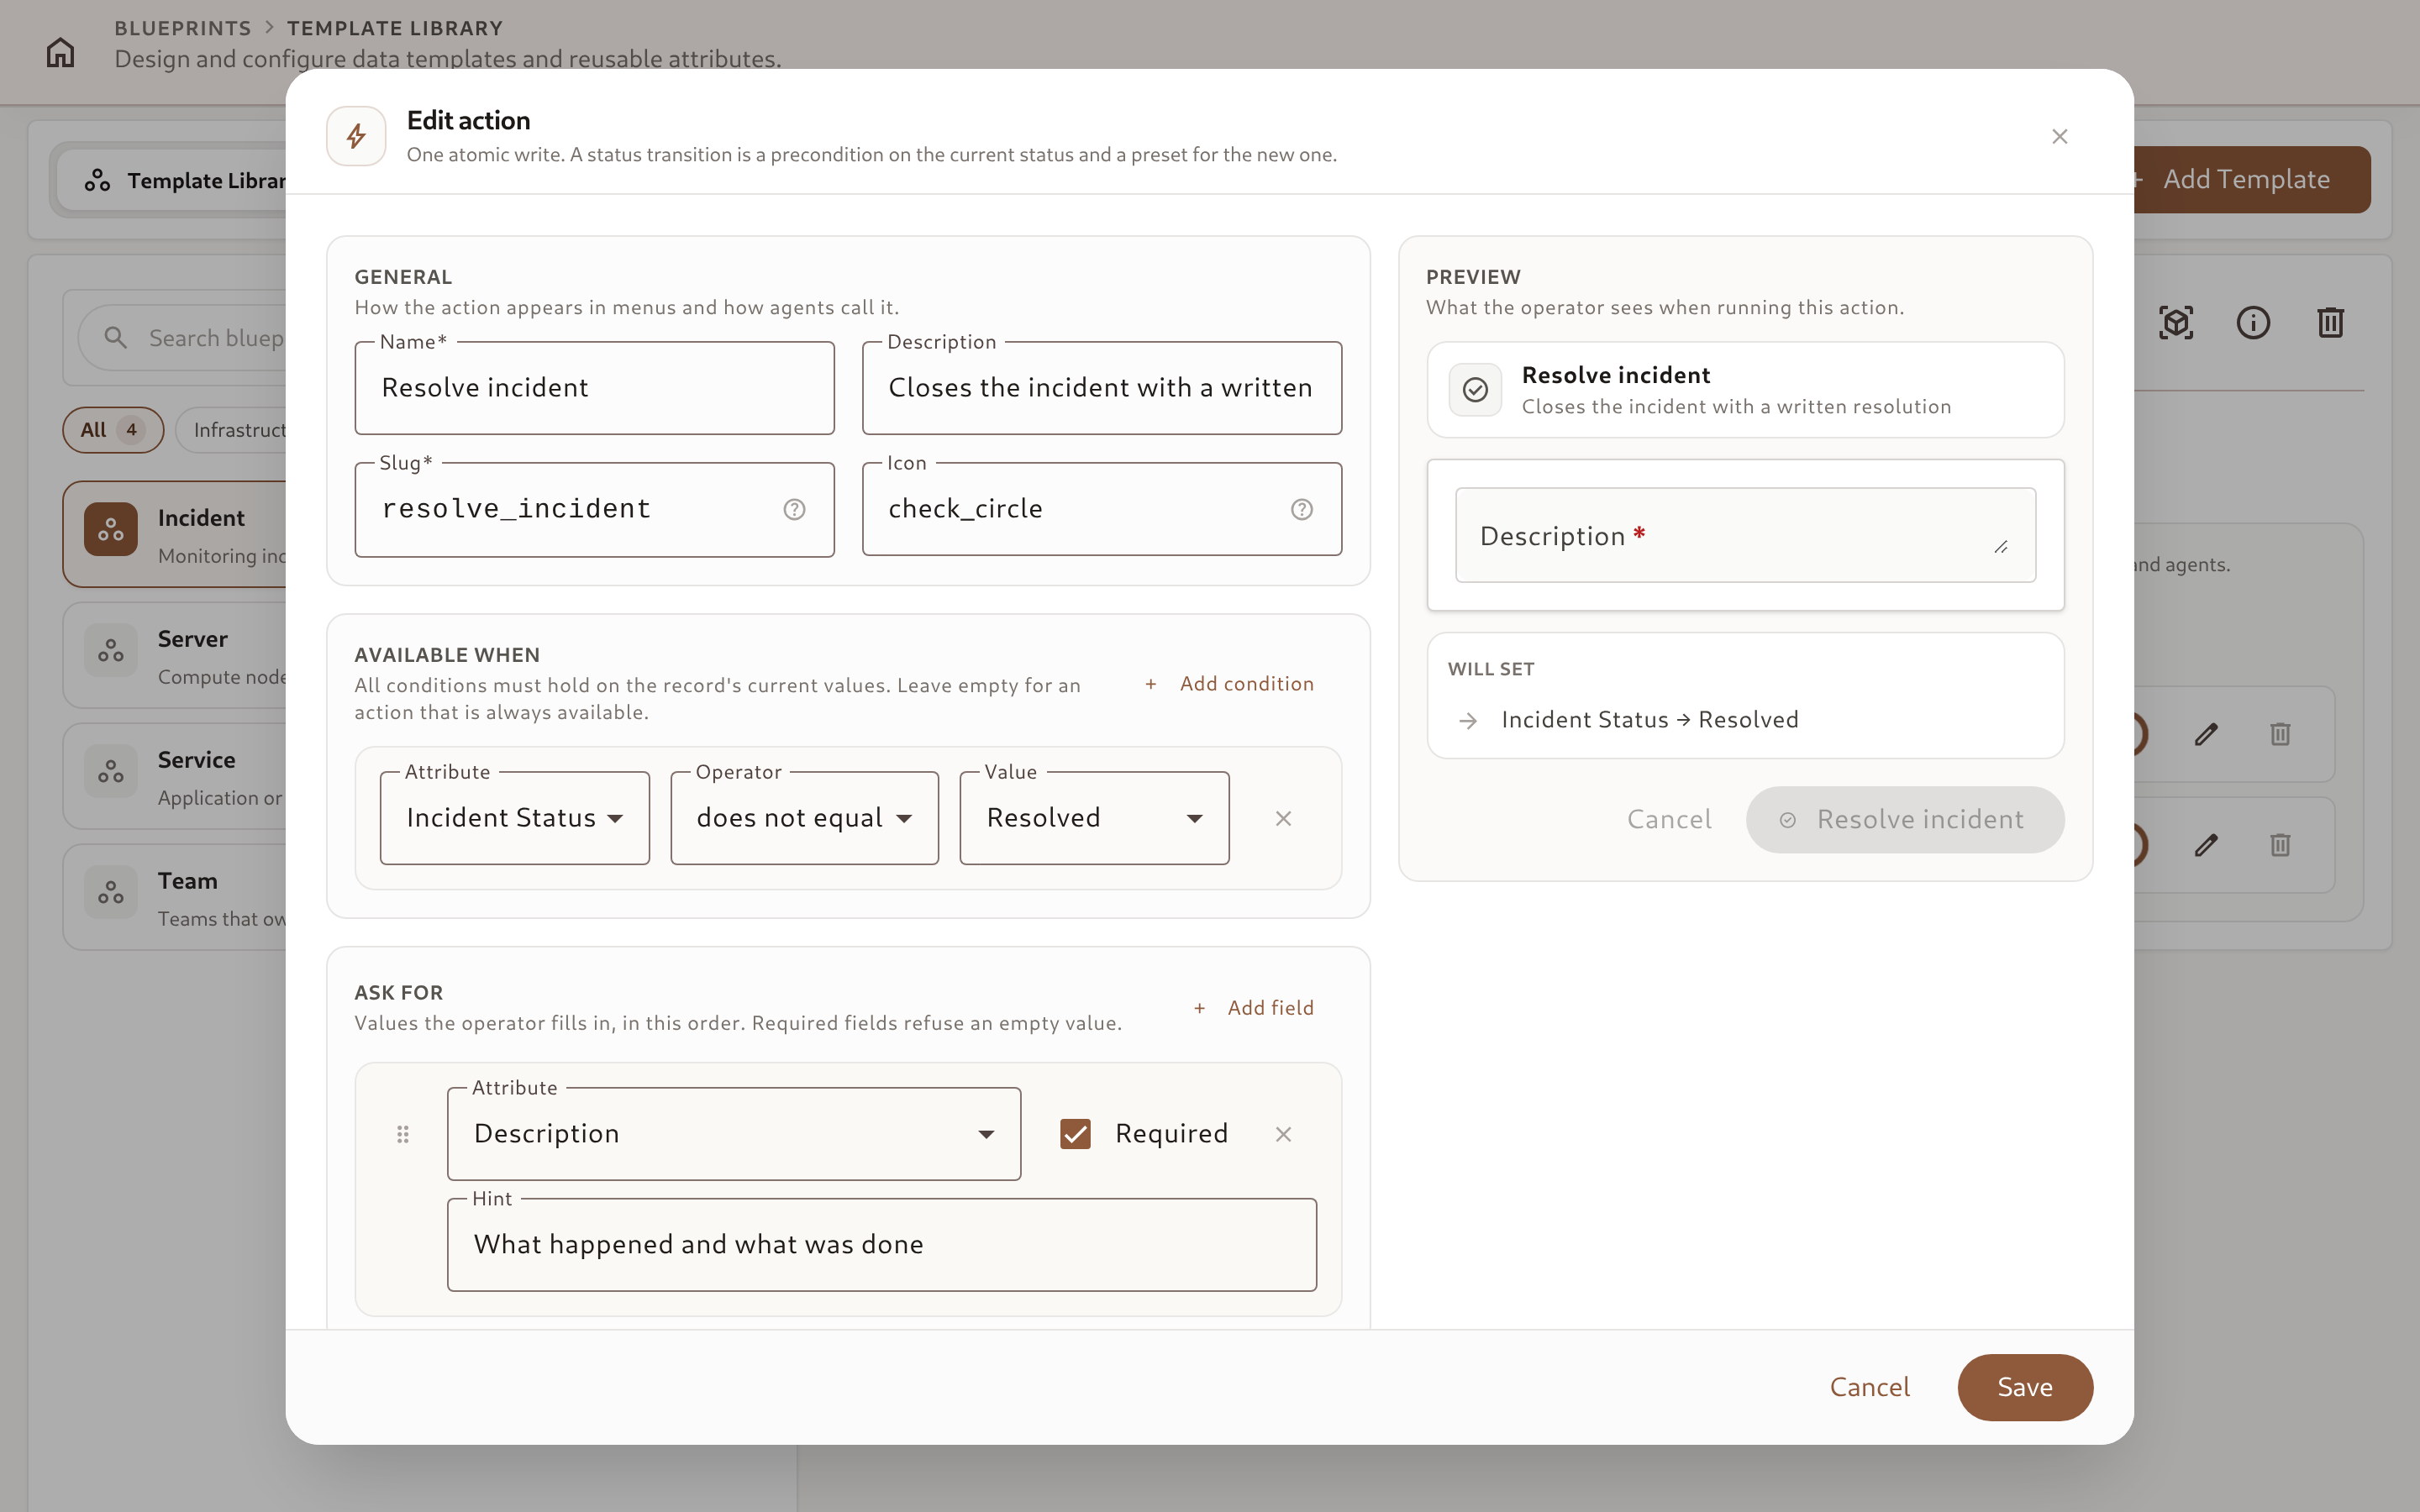The width and height of the screenshot is (2420, 1512).
Task: Click the upper row delete trash icon
Action: pyautogui.click(x=2280, y=734)
